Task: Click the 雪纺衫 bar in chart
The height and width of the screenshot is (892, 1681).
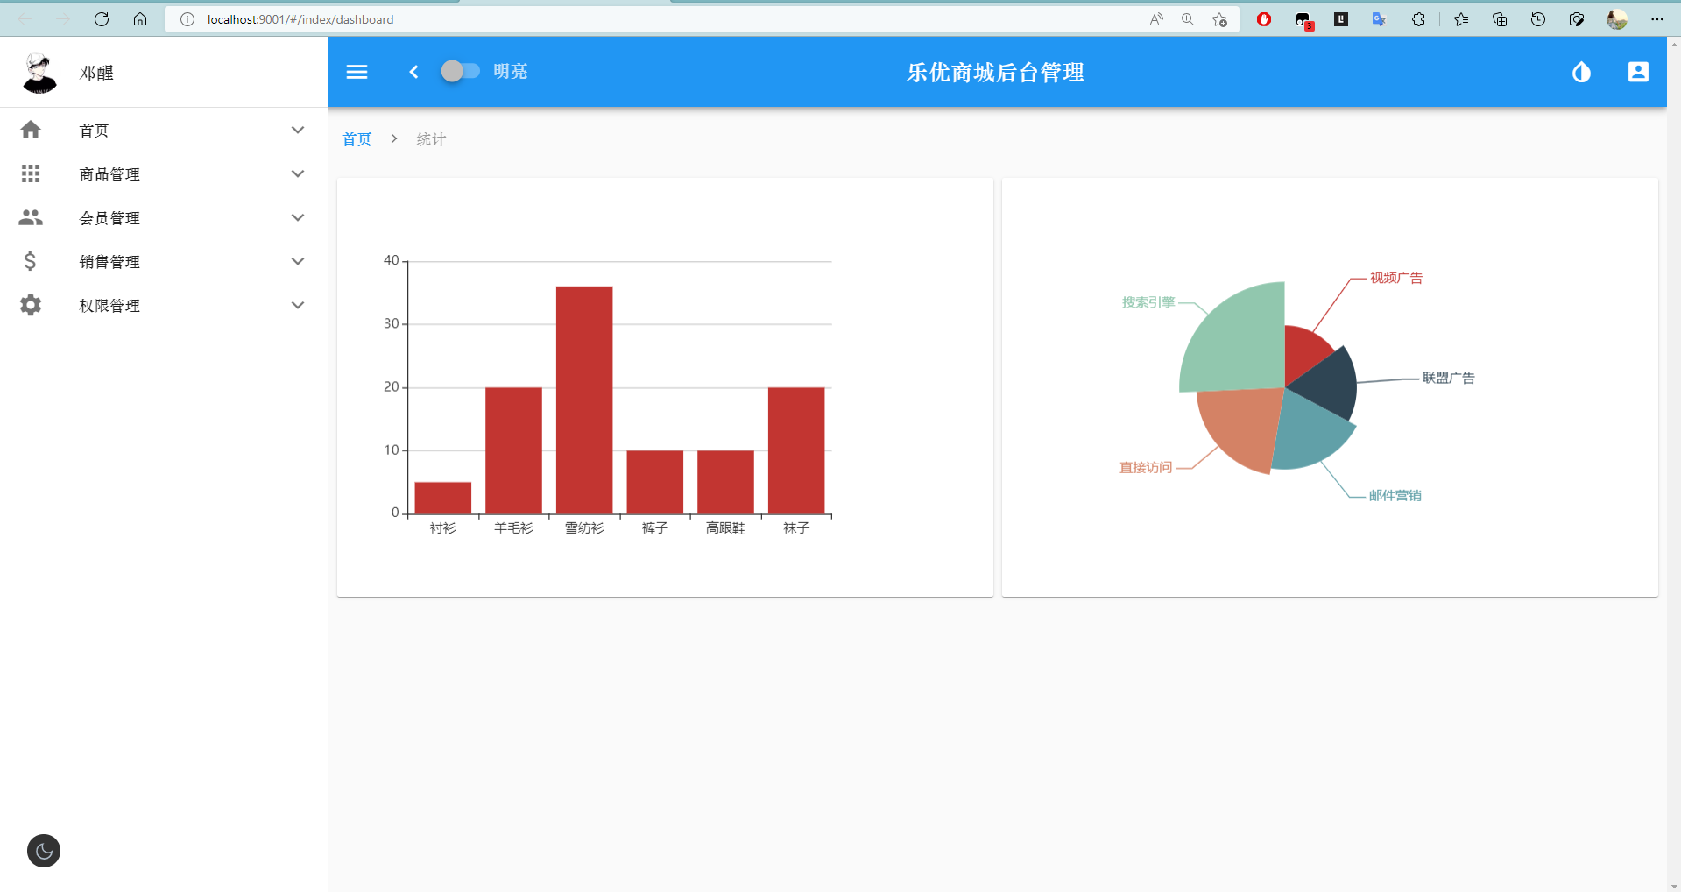Action: click(x=584, y=400)
